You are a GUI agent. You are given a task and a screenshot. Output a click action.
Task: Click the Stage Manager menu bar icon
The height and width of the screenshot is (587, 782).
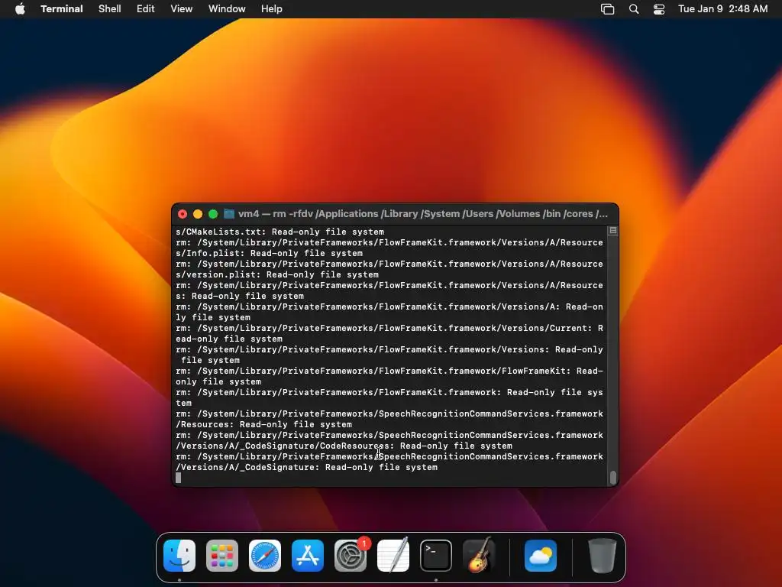coord(607,9)
